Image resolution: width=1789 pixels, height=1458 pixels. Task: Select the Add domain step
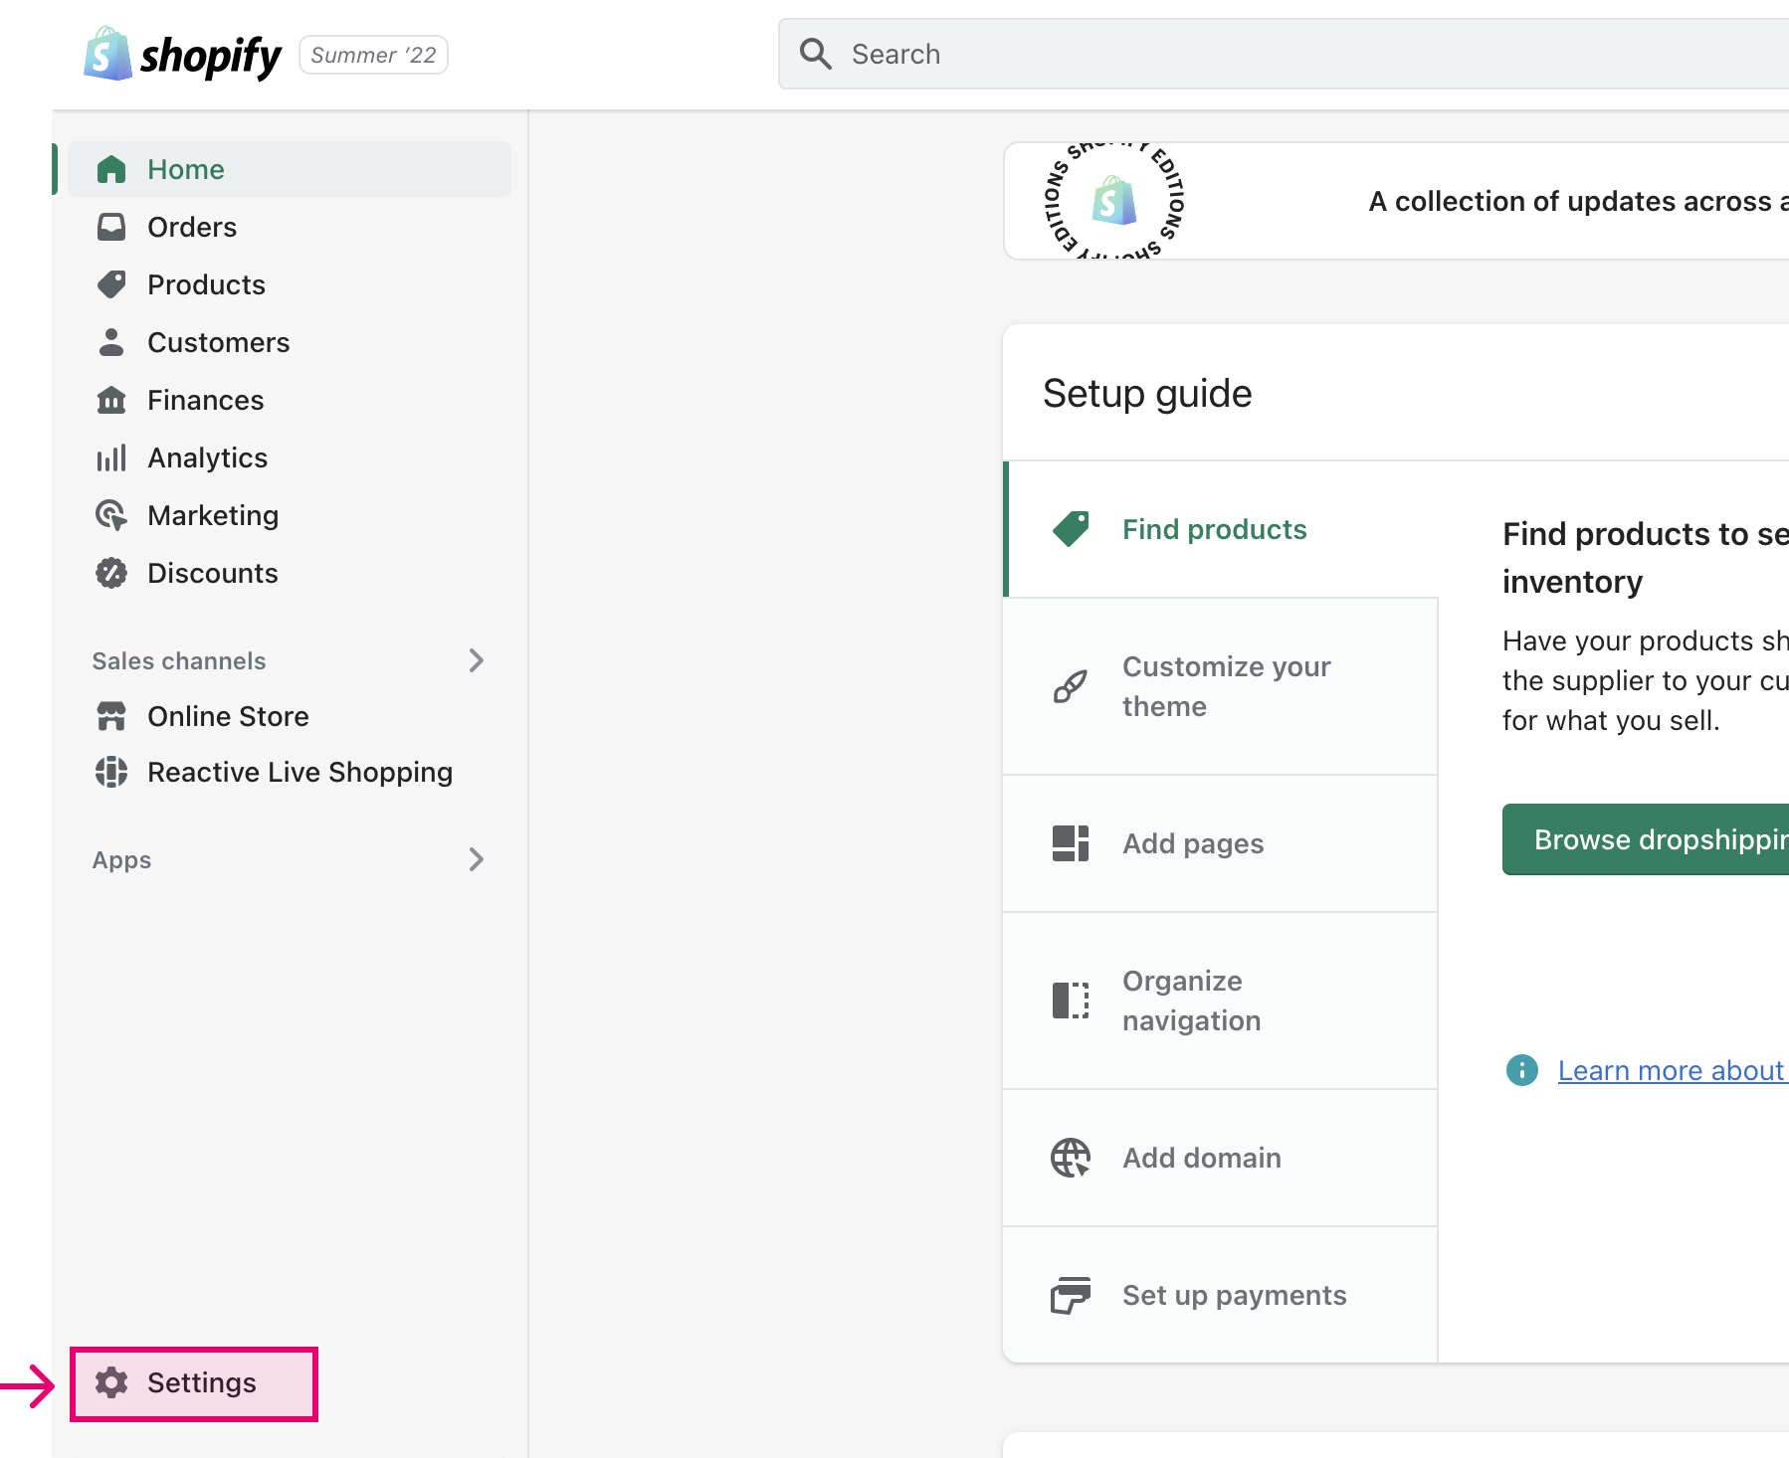pos(1221,1158)
